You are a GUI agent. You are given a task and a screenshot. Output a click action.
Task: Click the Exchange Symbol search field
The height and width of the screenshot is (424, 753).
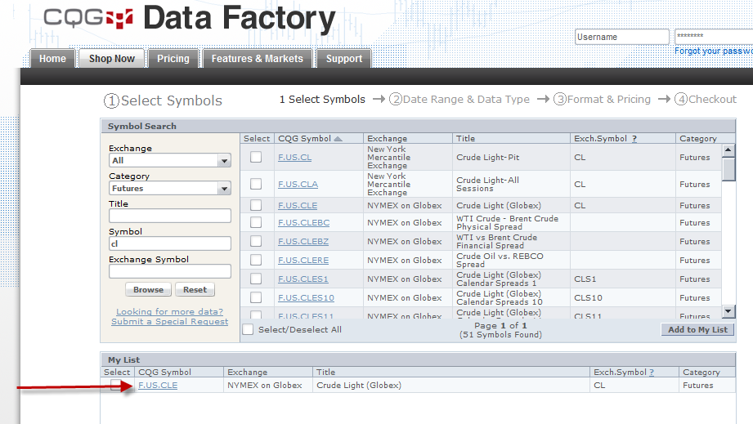pos(169,271)
